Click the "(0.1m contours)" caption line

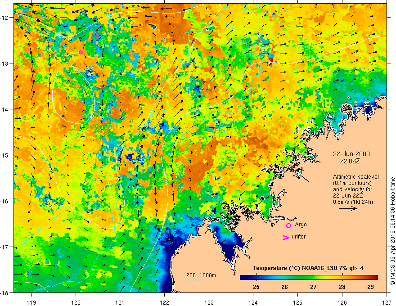point(352,183)
